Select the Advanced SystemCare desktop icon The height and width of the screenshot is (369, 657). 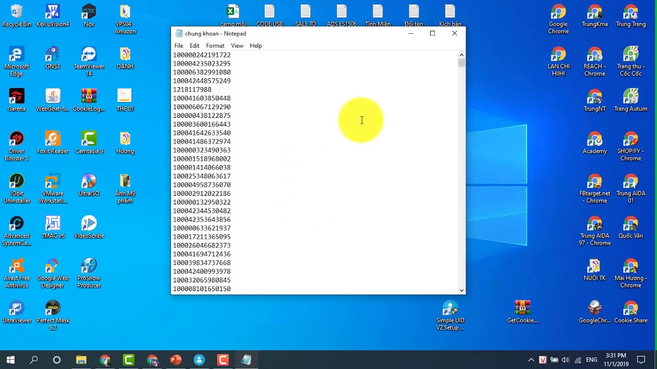pyautogui.click(x=16, y=231)
